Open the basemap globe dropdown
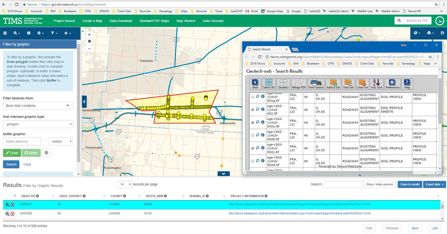The width and height of the screenshot is (447, 234). point(417,33)
